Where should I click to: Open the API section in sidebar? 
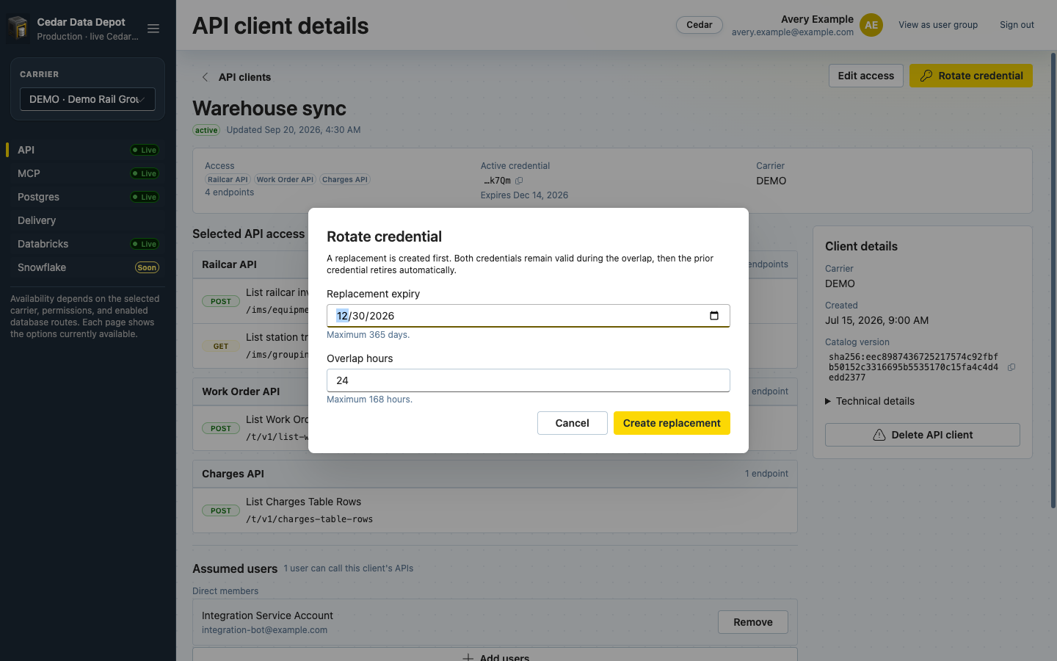[x=87, y=150]
